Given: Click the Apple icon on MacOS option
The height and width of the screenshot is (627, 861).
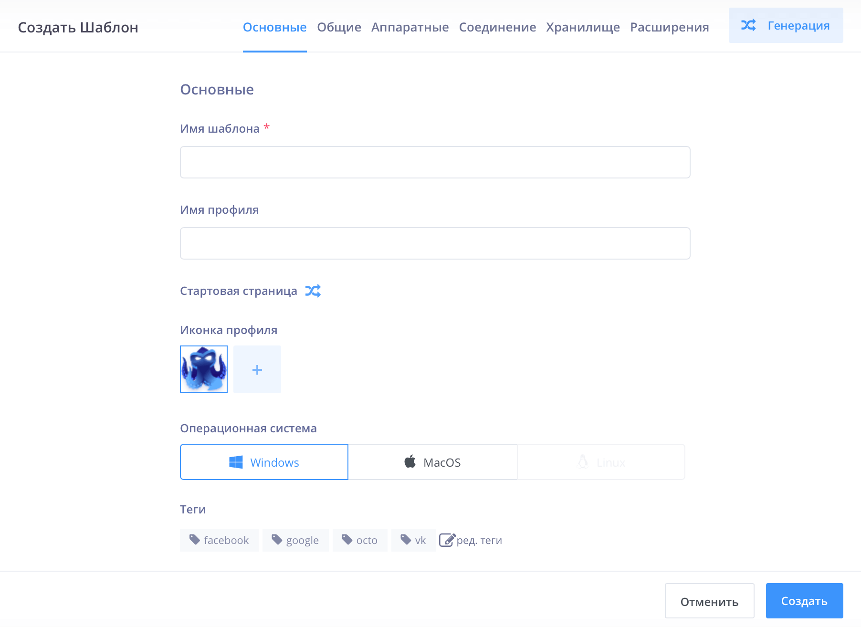Looking at the screenshot, I should pyautogui.click(x=409, y=461).
